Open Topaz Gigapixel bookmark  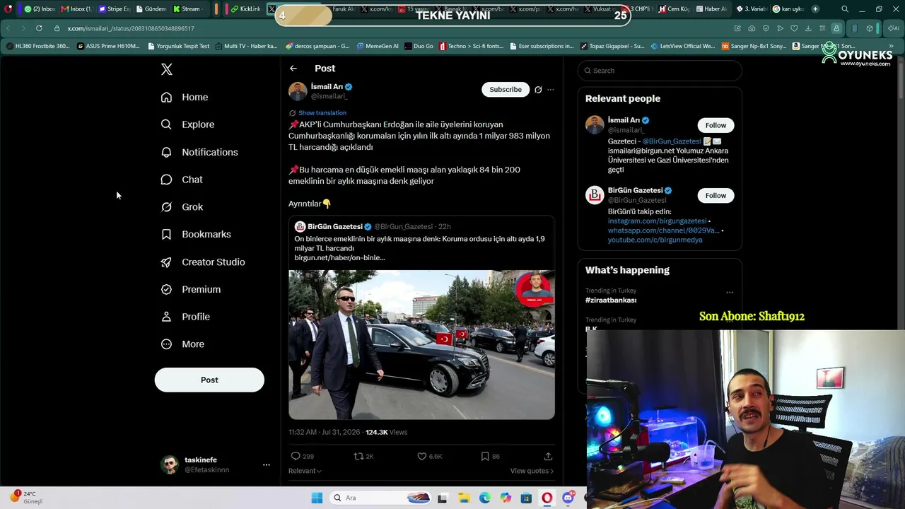612,46
